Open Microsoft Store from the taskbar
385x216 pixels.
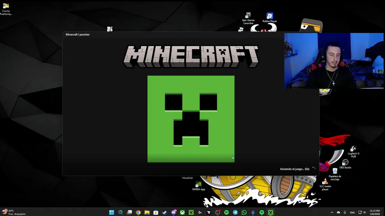pos(156,212)
